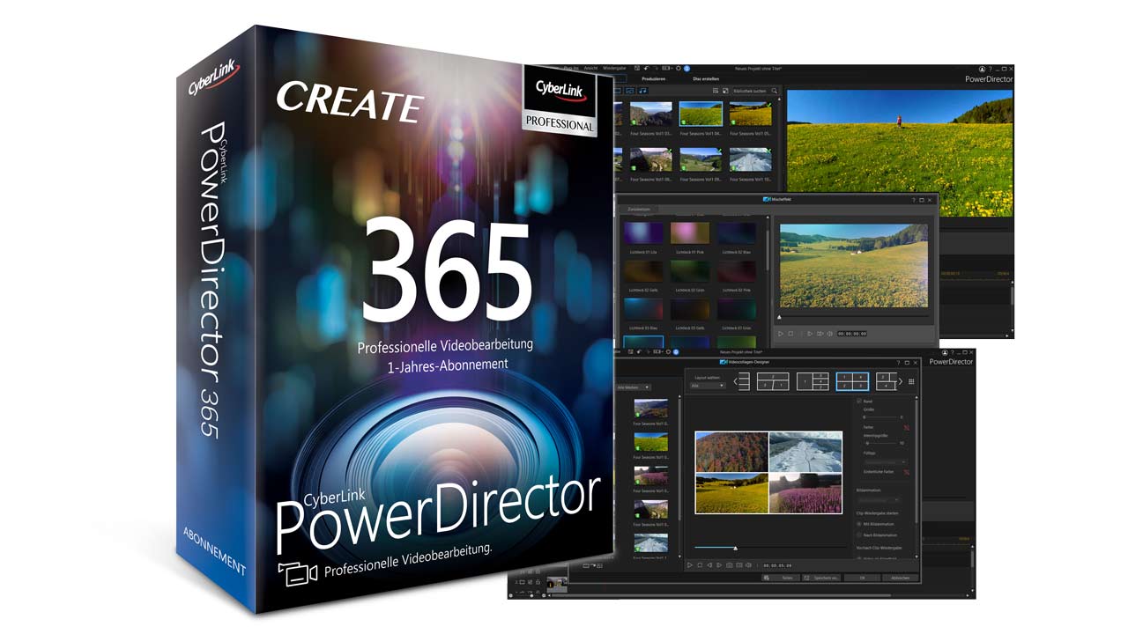
Task: Click next frame in Mischeffekt preview
Action: click(x=810, y=334)
